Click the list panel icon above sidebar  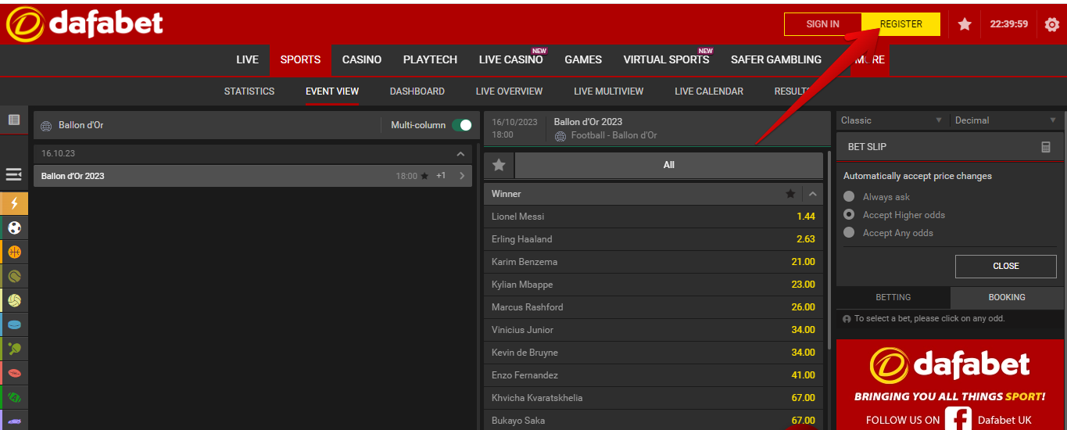tap(14, 120)
